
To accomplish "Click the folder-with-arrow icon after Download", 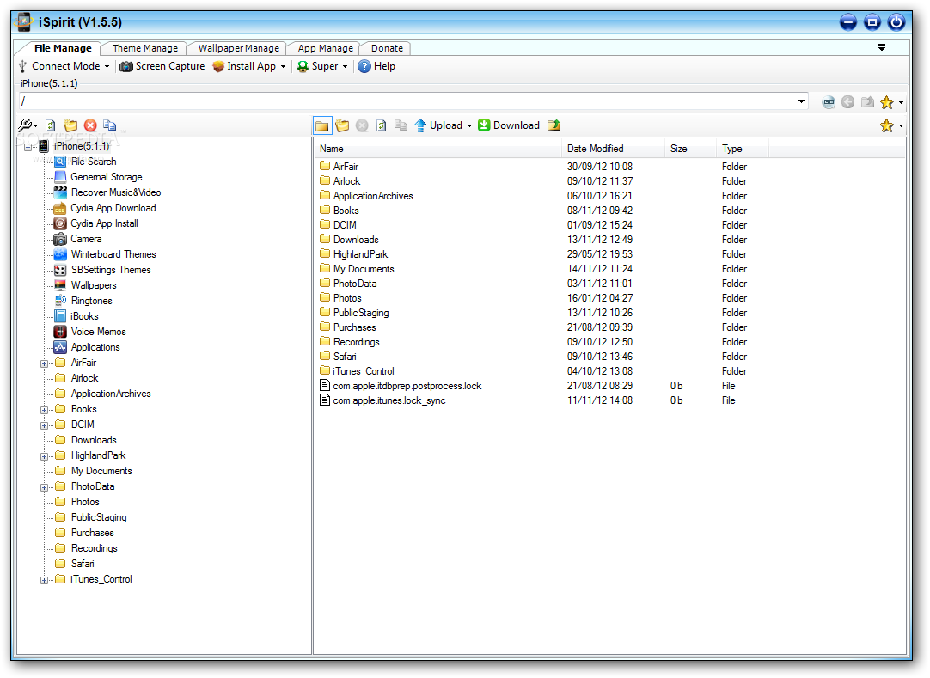I will pos(554,125).
